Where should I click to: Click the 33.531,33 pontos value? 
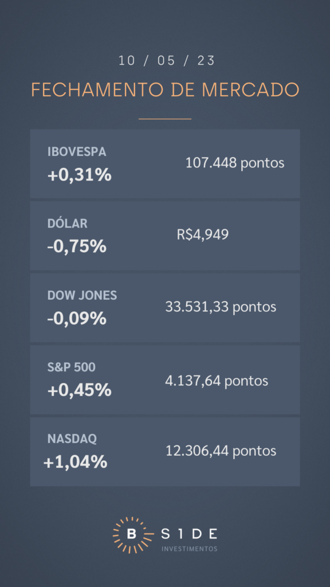221,307
